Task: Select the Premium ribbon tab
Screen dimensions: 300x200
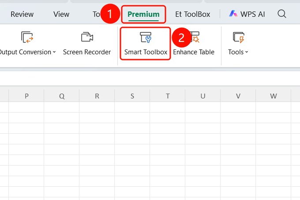Action: point(143,14)
